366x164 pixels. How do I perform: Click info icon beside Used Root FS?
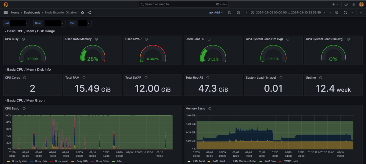209,39
